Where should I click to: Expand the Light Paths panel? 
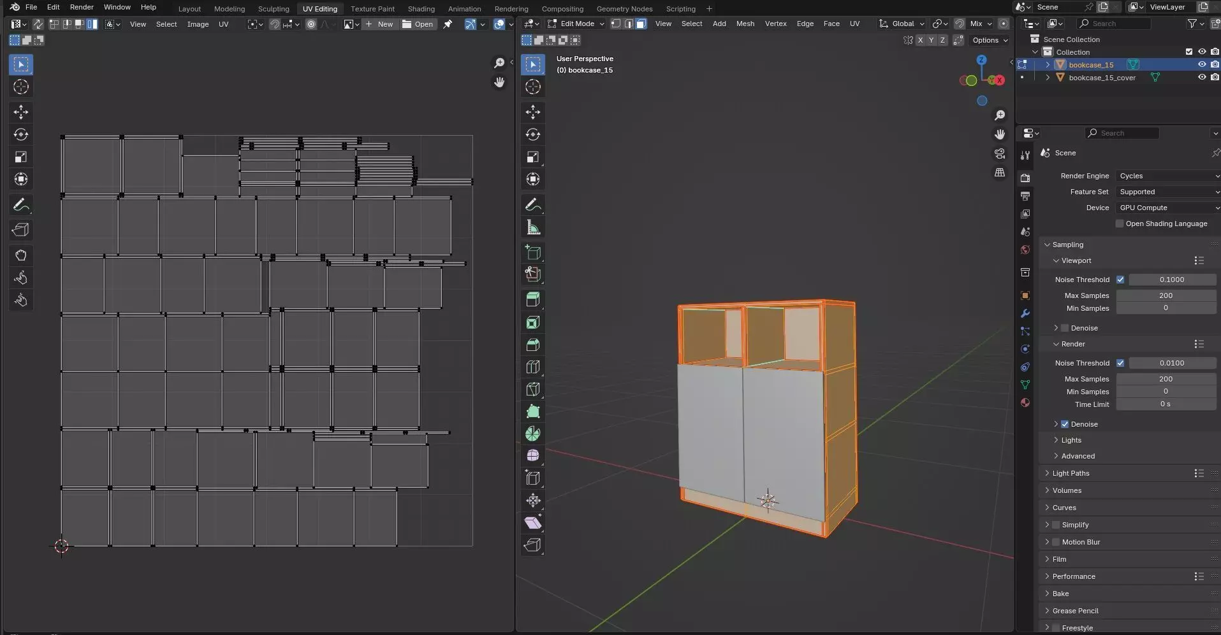point(1071,473)
